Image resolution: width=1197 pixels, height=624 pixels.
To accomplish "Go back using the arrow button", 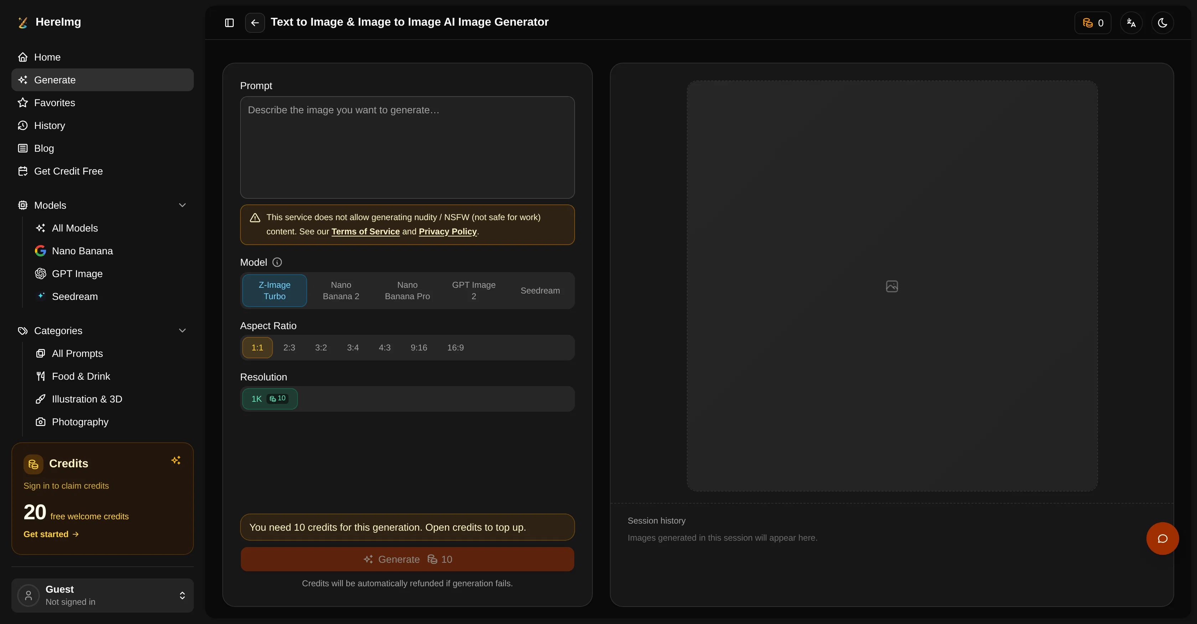I will (x=255, y=23).
